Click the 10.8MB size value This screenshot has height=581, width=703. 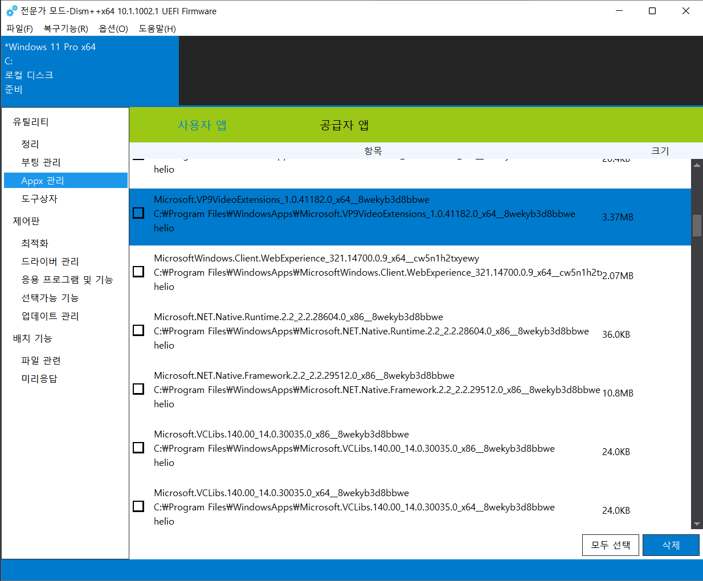click(x=618, y=393)
